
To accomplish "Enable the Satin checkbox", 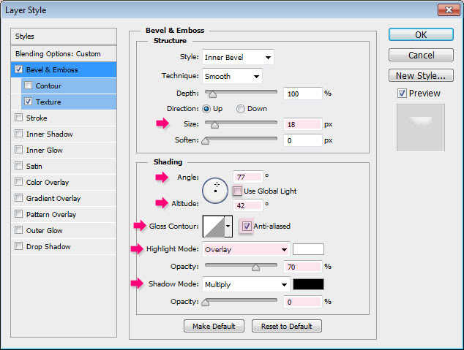I will point(18,165).
